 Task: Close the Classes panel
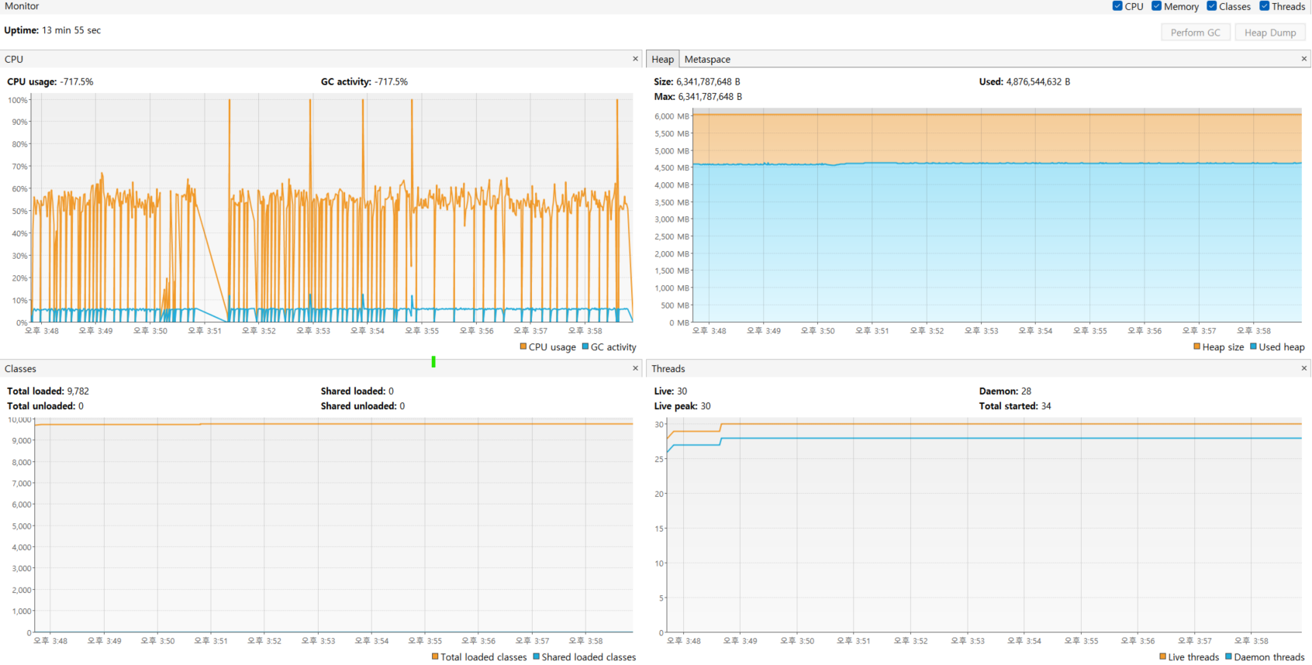[635, 368]
